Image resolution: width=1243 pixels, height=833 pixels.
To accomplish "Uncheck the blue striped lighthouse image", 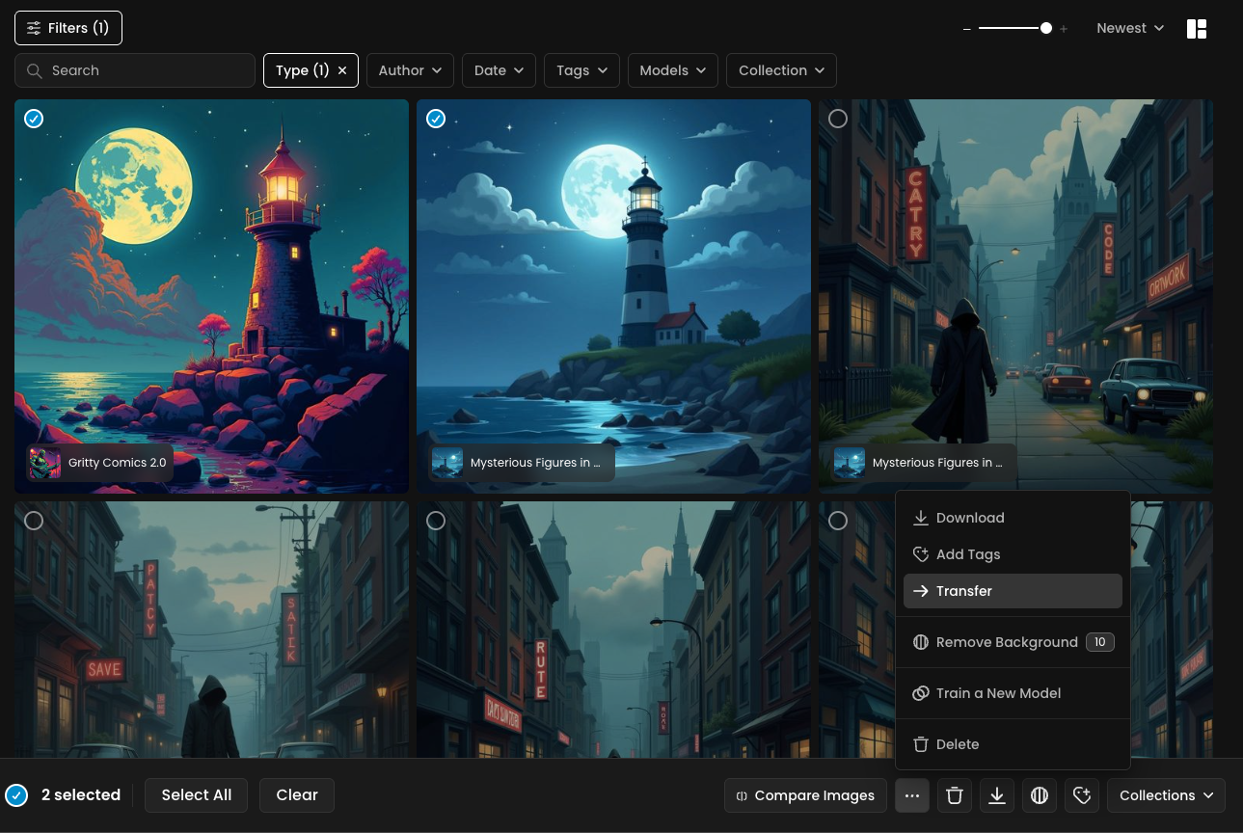I will tap(436, 119).
